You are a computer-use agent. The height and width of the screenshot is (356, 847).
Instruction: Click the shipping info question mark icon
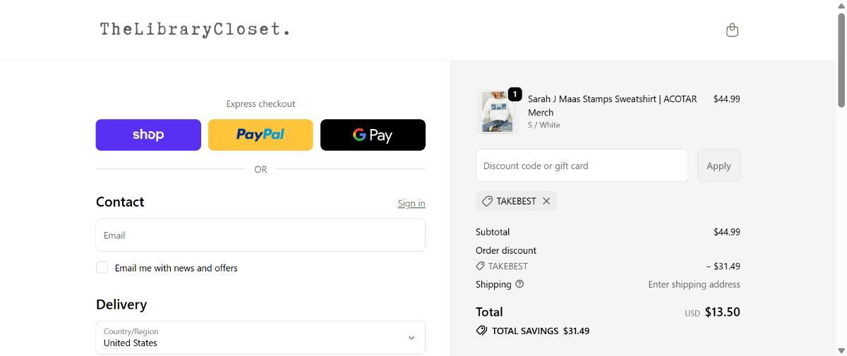click(519, 284)
